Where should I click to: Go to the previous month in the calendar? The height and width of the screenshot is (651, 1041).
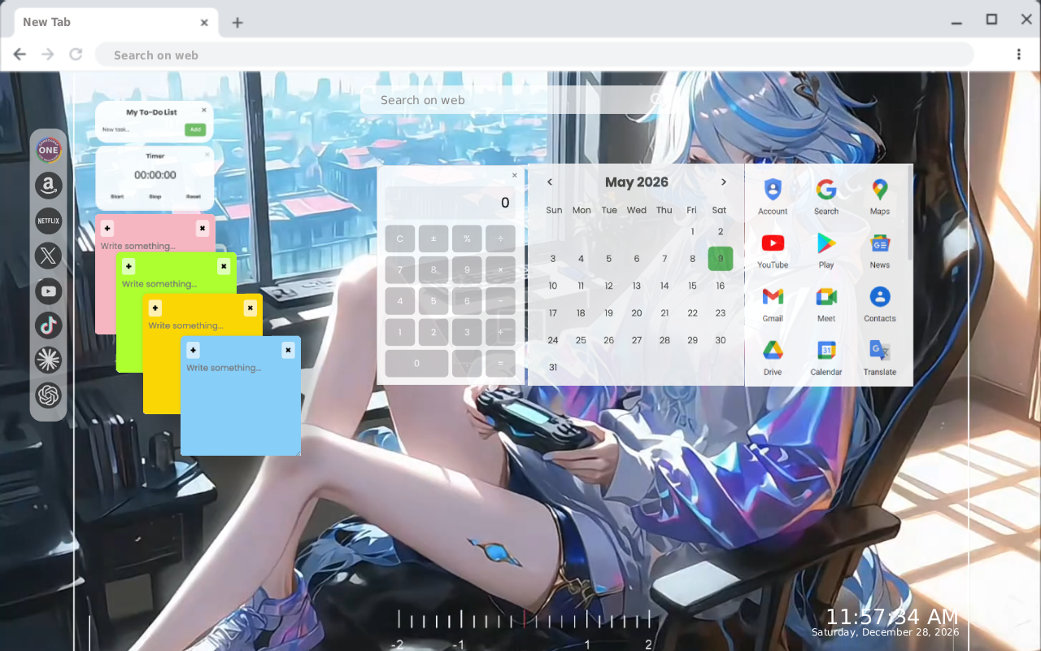[550, 182]
